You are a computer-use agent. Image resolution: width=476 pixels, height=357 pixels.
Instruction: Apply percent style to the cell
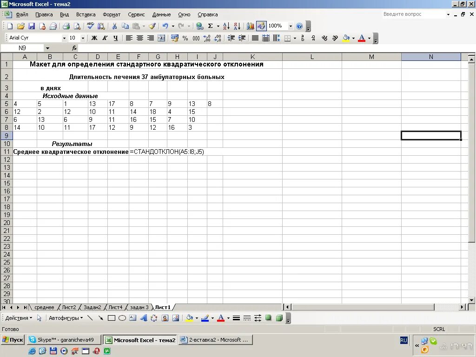[185, 38]
